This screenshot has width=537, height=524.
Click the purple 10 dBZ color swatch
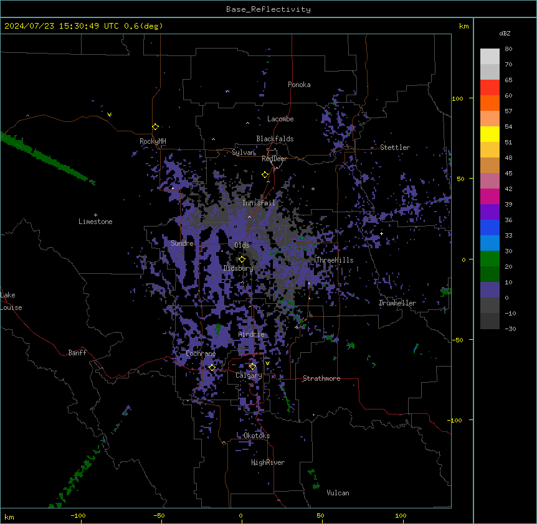pos(490,290)
